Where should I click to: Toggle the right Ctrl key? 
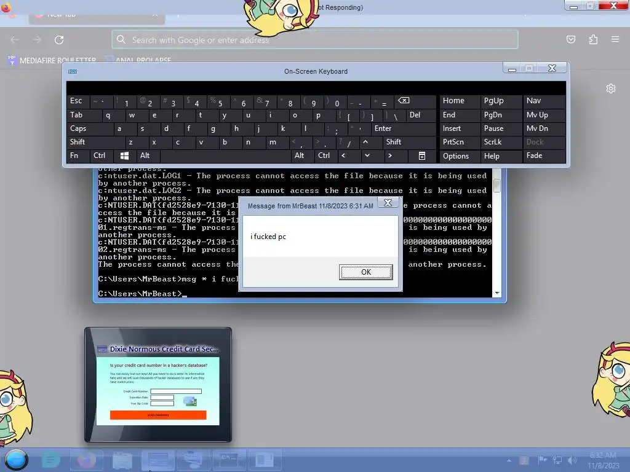(325, 155)
